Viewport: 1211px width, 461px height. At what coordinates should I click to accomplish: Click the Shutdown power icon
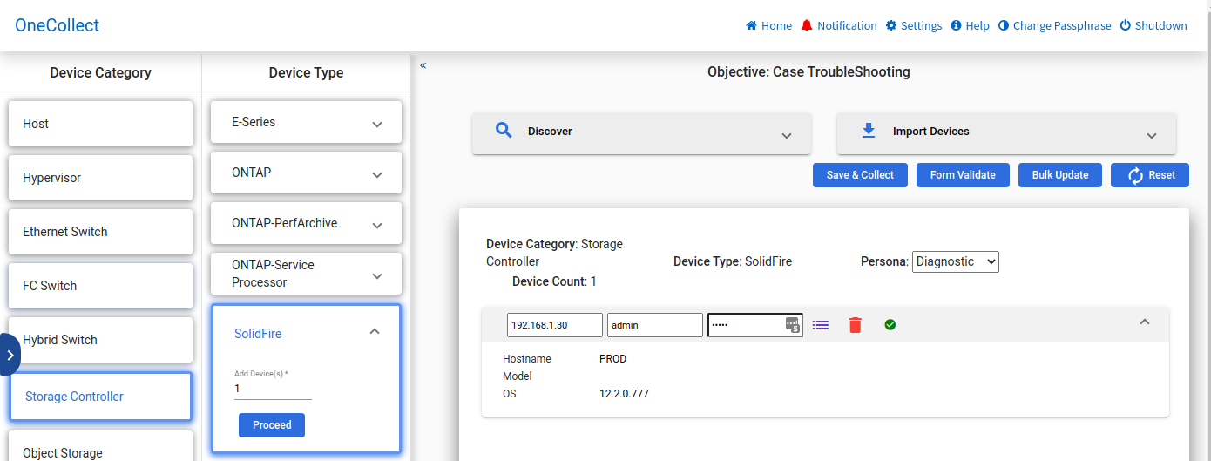pos(1126,25)
